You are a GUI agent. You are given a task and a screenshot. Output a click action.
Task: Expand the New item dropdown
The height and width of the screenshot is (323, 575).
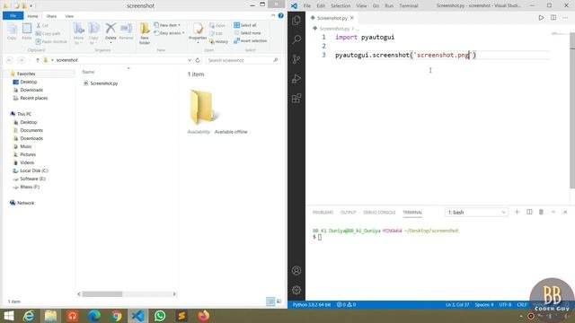167,25
